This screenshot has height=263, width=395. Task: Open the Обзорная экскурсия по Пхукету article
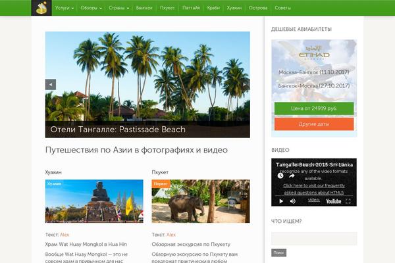(x=191, y=245)
